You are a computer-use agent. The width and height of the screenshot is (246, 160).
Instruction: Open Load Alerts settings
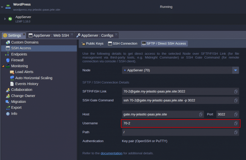[x=39, y=72]
